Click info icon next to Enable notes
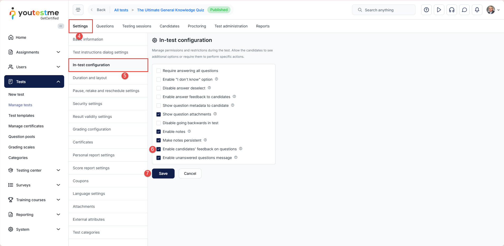 [x=189, y=131]
